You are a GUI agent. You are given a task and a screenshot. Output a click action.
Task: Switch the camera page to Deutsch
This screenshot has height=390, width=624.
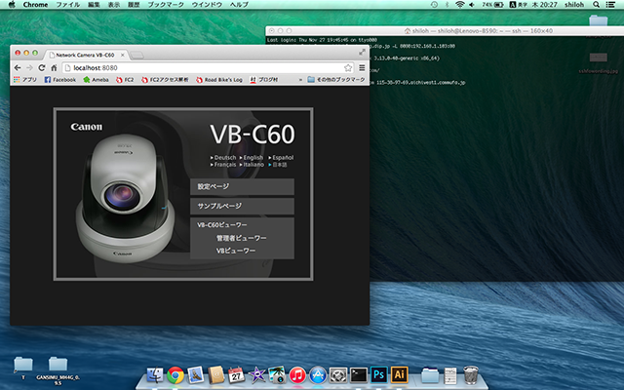(x=223, y=158)
